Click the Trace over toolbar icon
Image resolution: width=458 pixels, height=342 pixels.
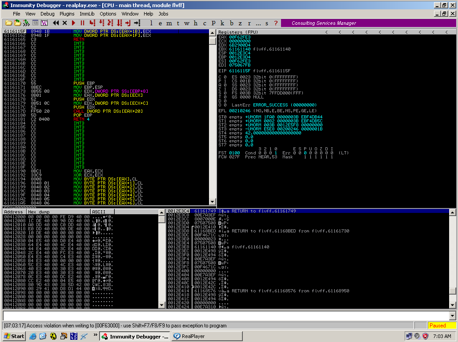(x=119, y=23)
